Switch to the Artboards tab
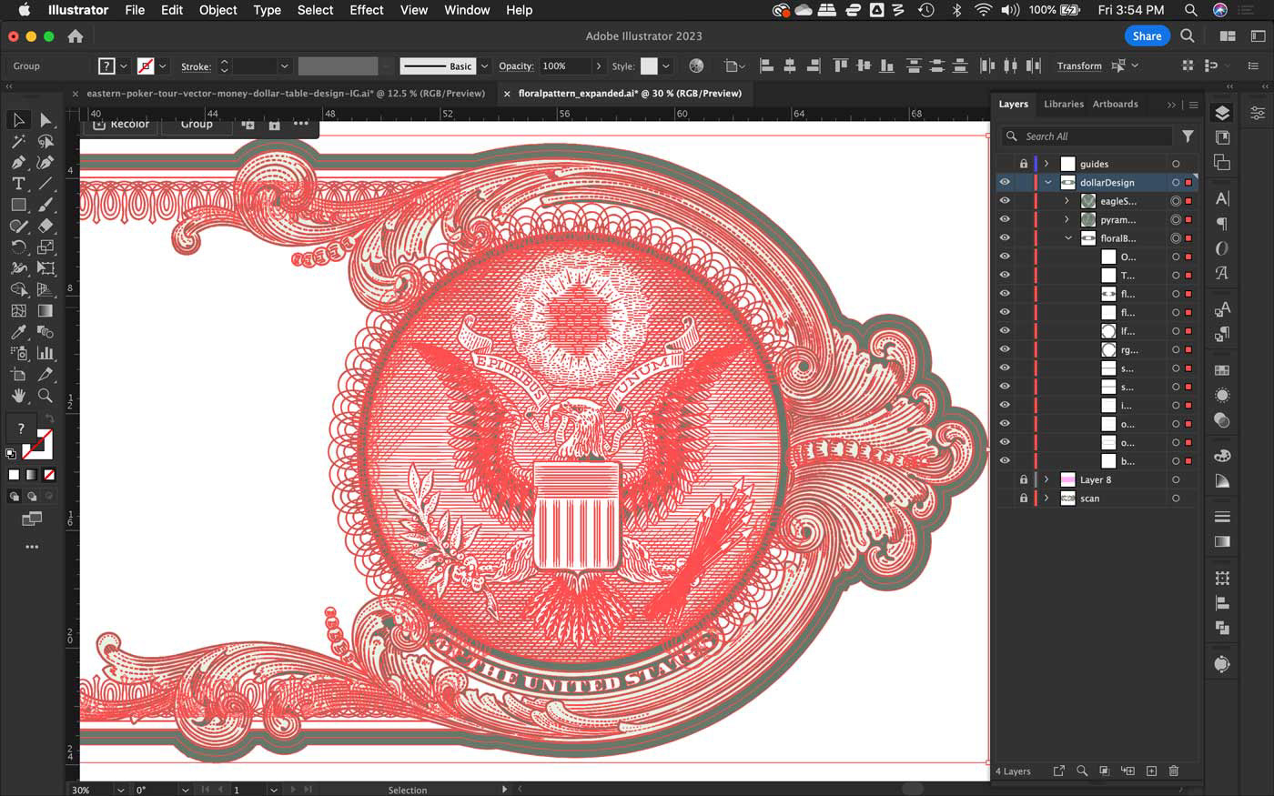The image size is (1274, 796). point(1115,104)
